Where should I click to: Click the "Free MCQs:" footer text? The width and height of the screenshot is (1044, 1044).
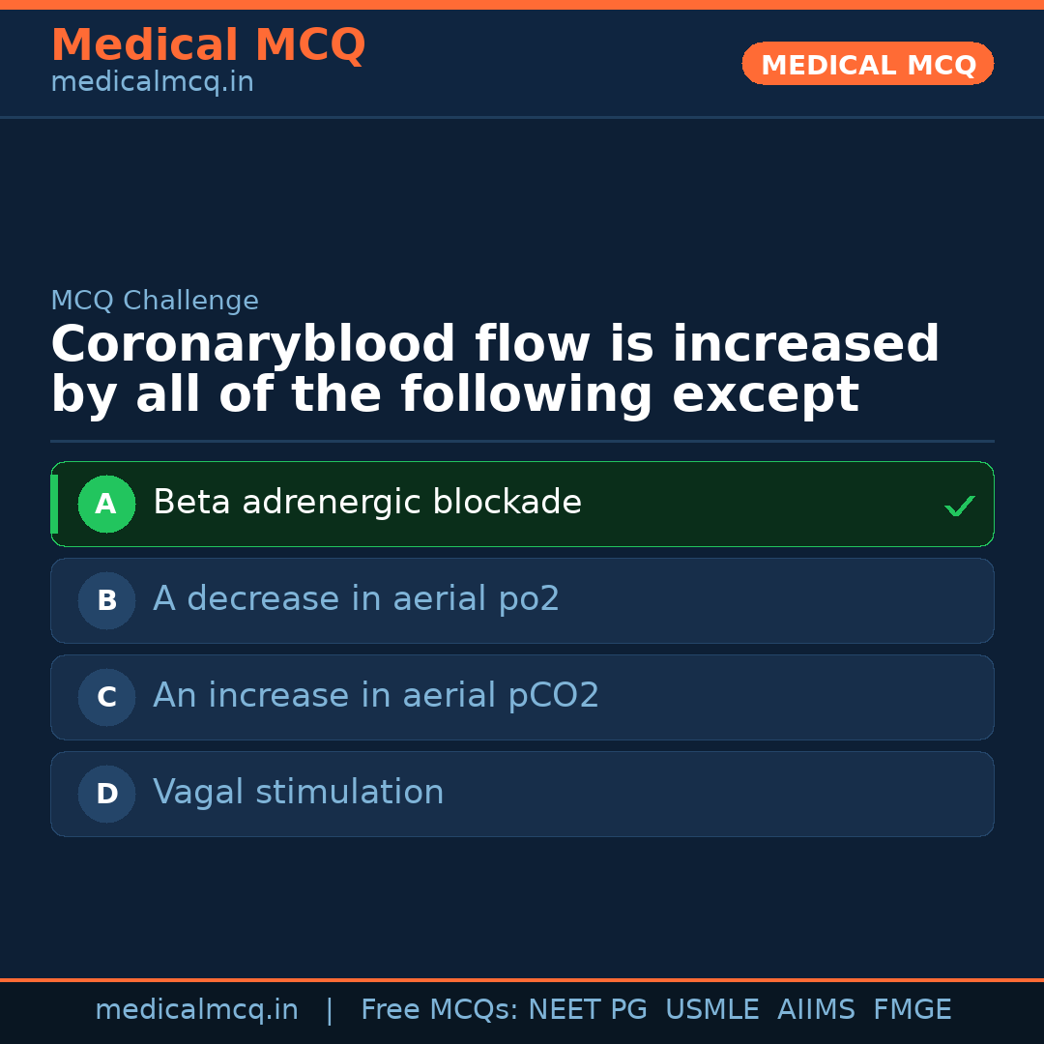coord(439,1010)
